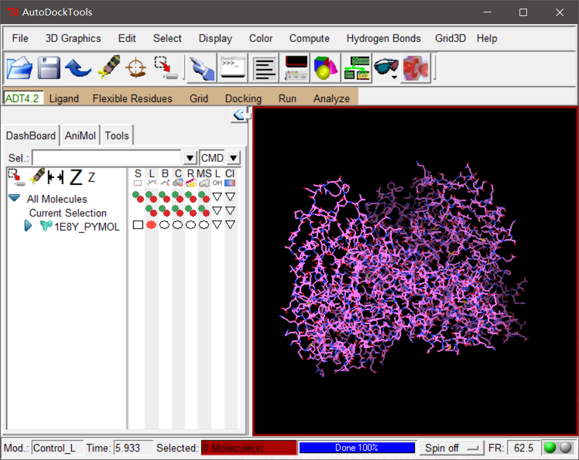
Task: Open the Sel. field dropdown arrow
Action: (x=190, y=158)
